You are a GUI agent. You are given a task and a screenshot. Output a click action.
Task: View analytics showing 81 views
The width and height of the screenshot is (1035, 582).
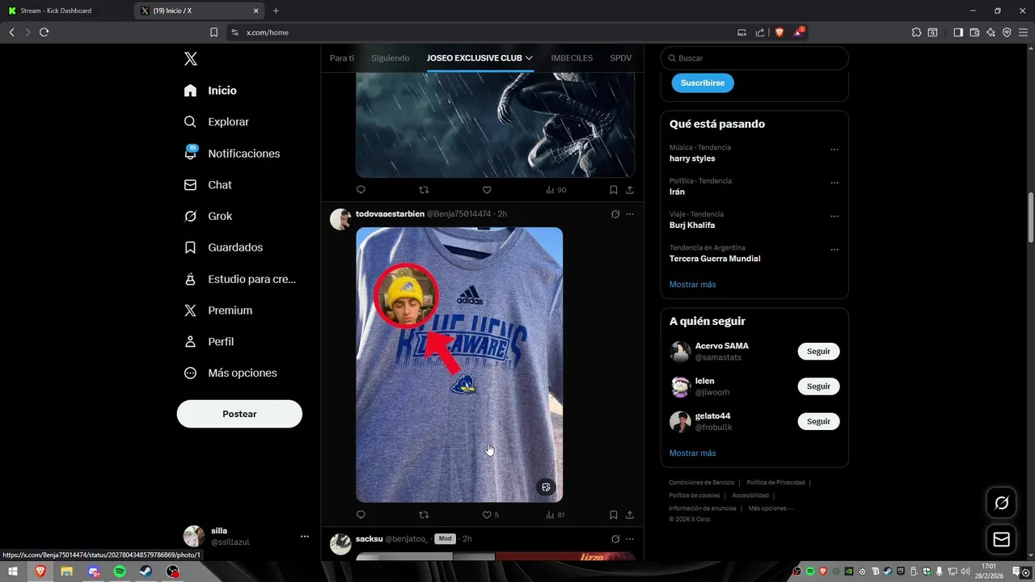555,515
